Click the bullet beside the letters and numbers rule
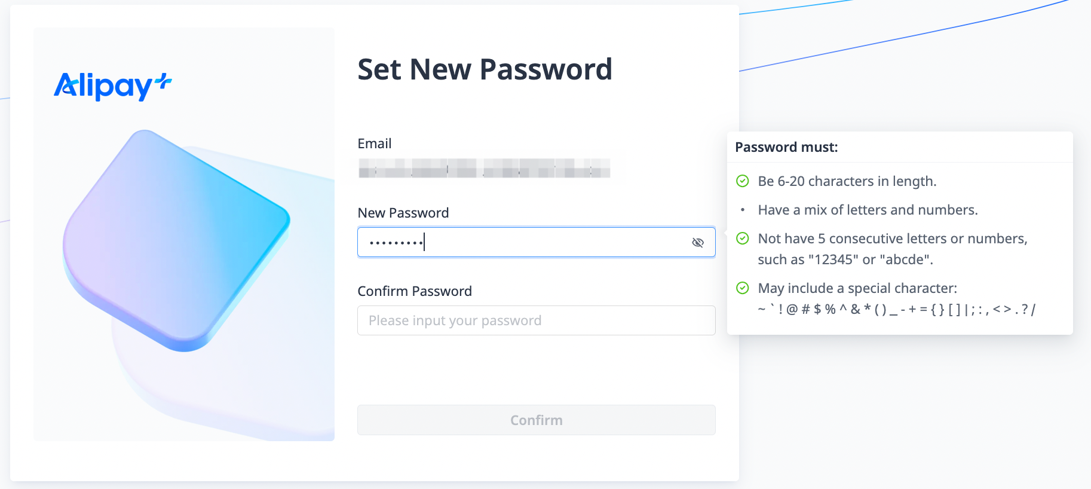 (x=742, y=210)
